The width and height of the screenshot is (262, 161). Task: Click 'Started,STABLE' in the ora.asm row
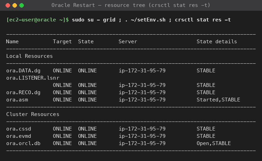(218, 100)
